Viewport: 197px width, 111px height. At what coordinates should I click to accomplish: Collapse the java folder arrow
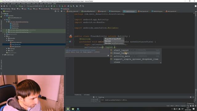coord(5,20)
